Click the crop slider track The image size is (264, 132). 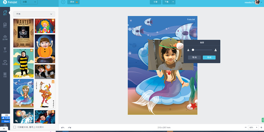click(x=202, y=50)
